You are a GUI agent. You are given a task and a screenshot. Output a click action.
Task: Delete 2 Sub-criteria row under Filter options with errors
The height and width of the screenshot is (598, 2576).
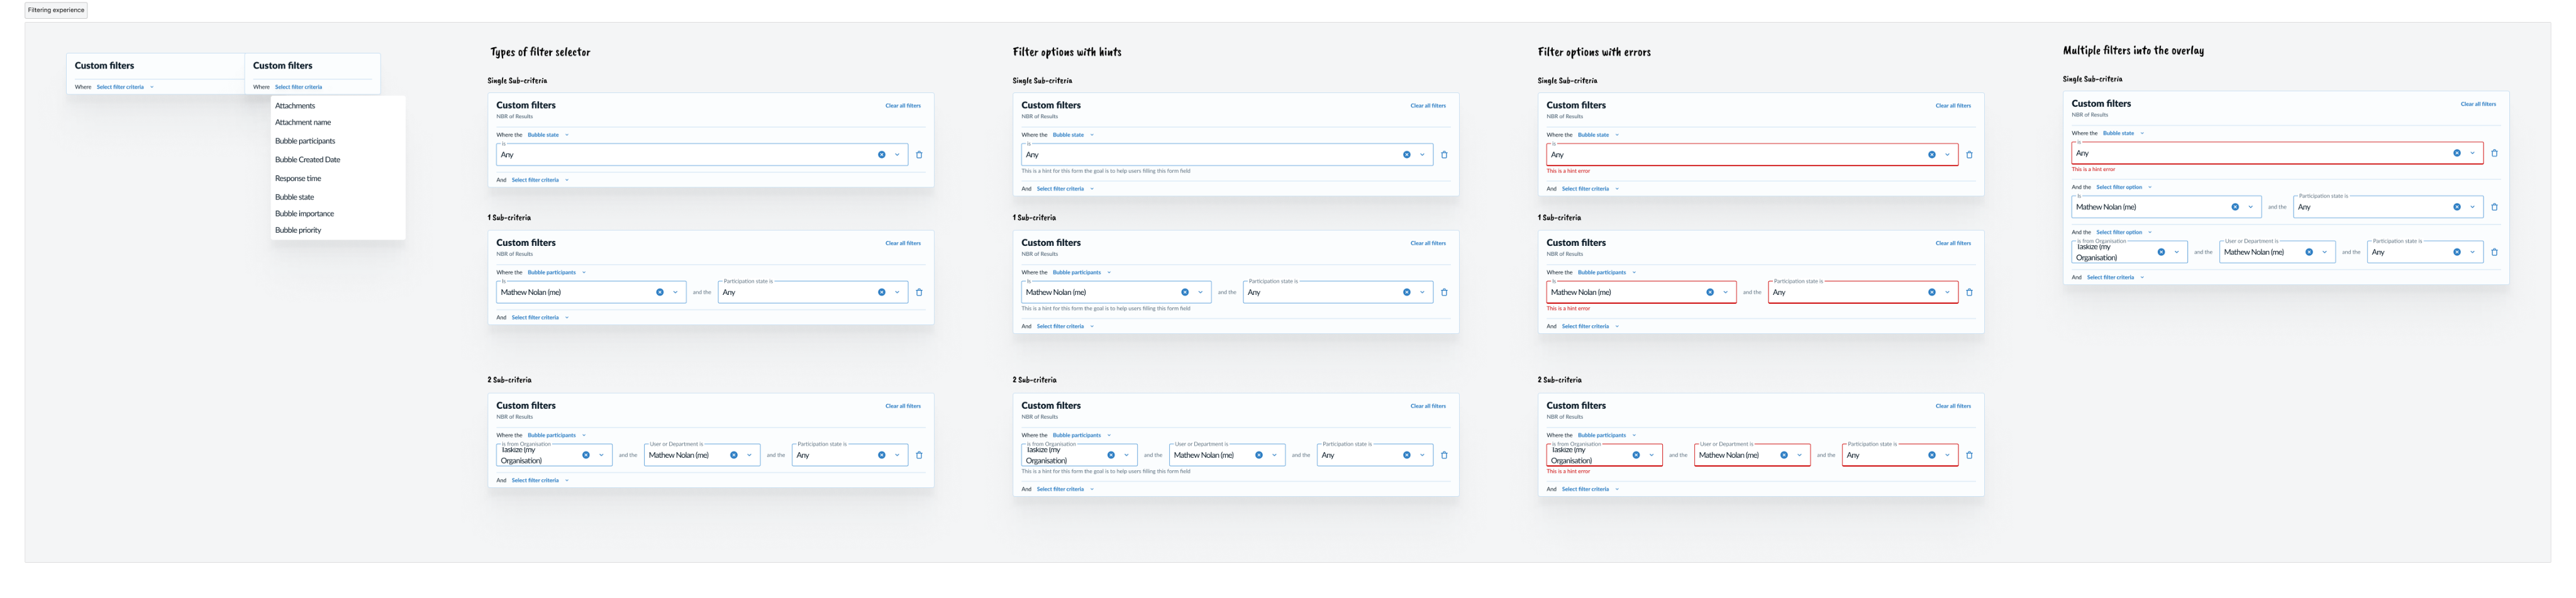pyautogui.click(x=1969, y=455)
